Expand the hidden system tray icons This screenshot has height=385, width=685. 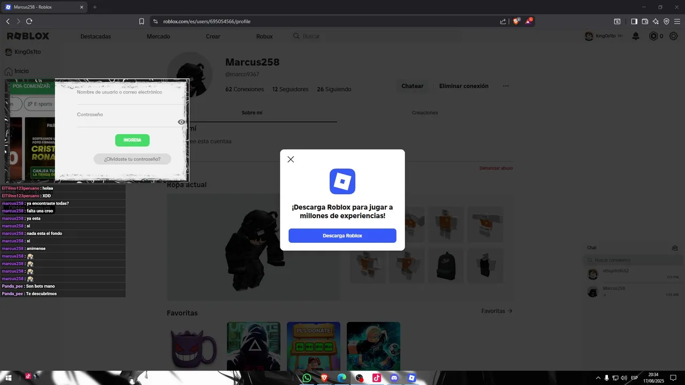click(598, 378)
